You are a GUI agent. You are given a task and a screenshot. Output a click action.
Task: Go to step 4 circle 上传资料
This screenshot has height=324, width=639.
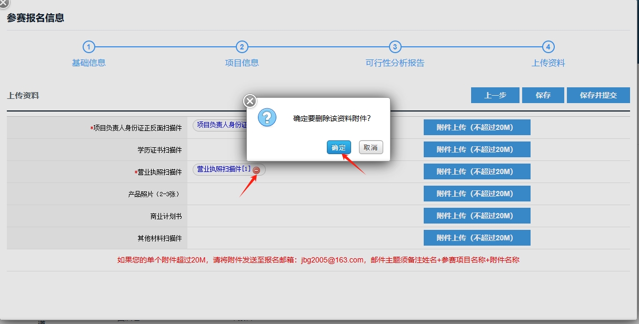(x=548, y=47)
